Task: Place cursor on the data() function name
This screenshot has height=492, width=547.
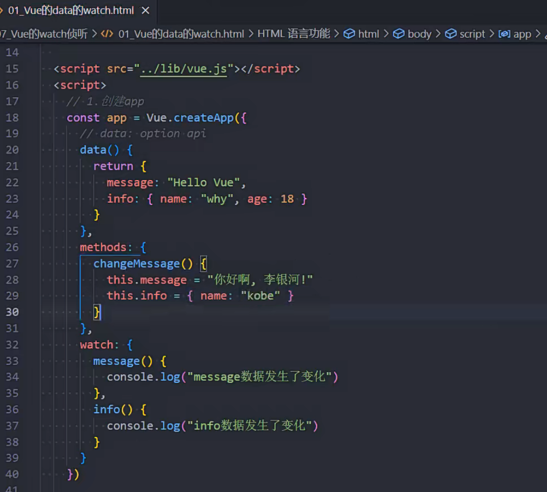Action: [93, 150]
